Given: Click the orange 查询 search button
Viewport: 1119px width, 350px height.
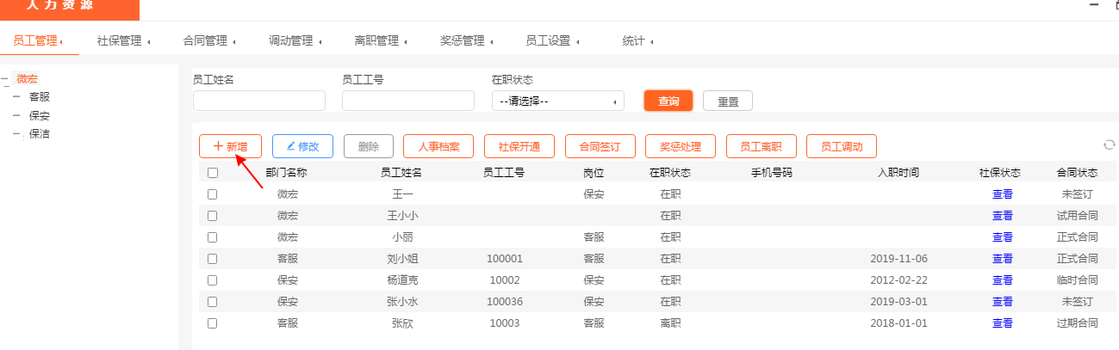Looking at the screenshot, I should pos(668,101).
